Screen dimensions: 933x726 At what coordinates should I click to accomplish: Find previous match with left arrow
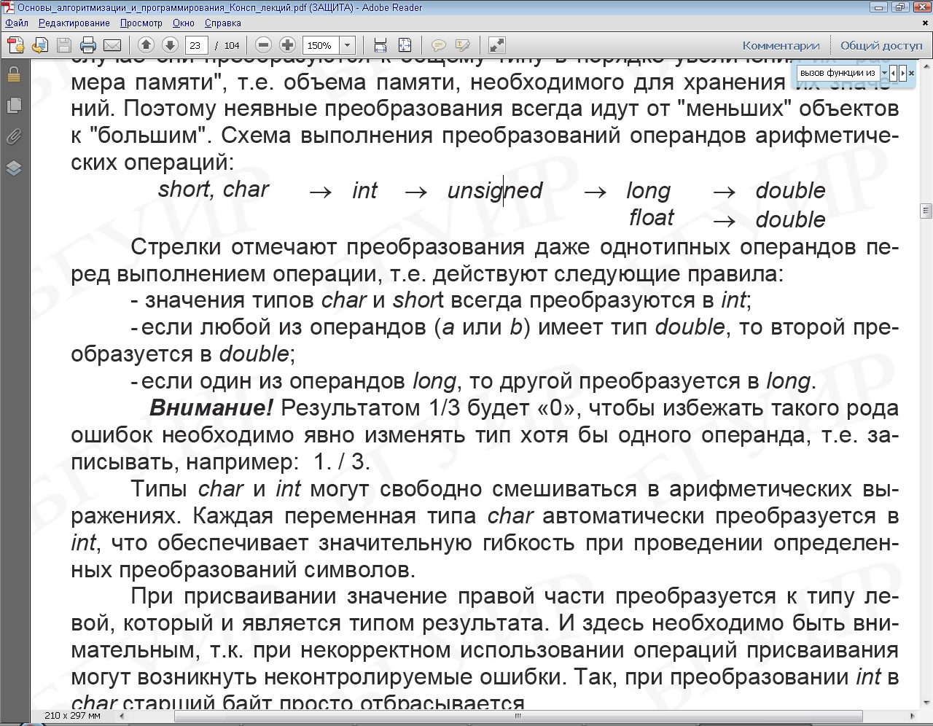coord(894,73)
